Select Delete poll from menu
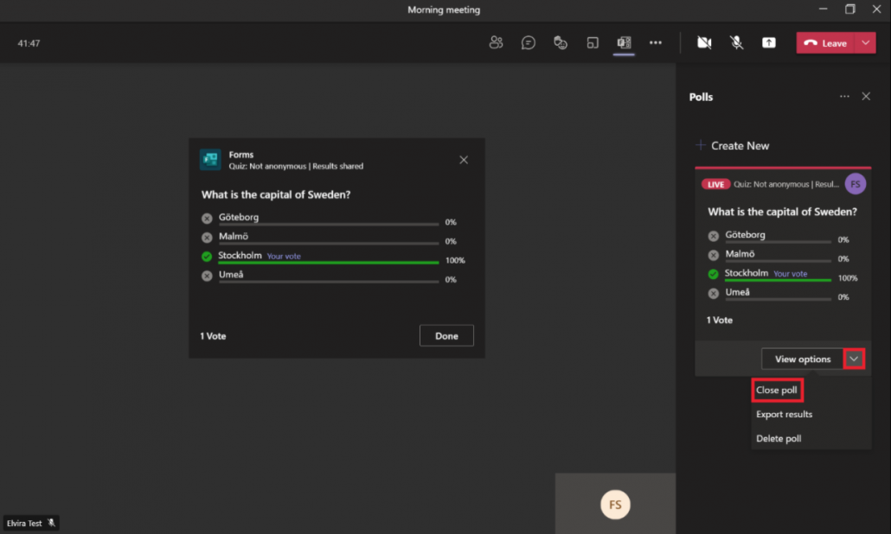The width and height of the screenshot is (891, 534). pos(779,439)
